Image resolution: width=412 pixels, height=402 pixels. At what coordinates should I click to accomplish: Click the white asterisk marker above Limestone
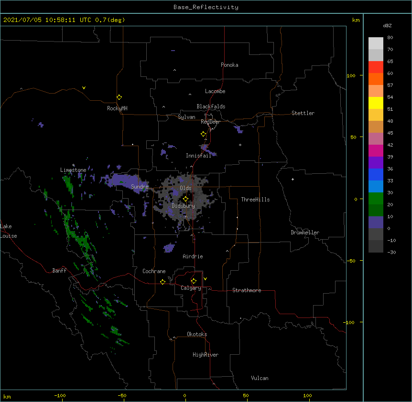point(74,165)
